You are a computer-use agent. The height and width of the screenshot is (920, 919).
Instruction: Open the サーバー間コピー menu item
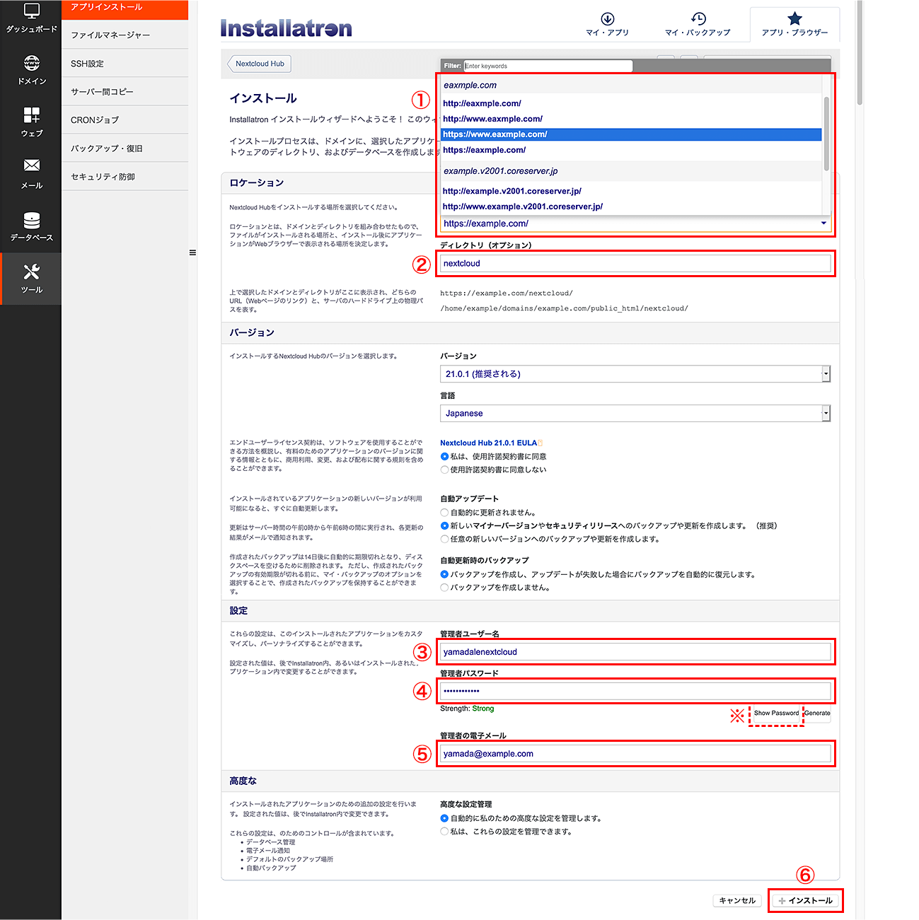click(125, 91)
